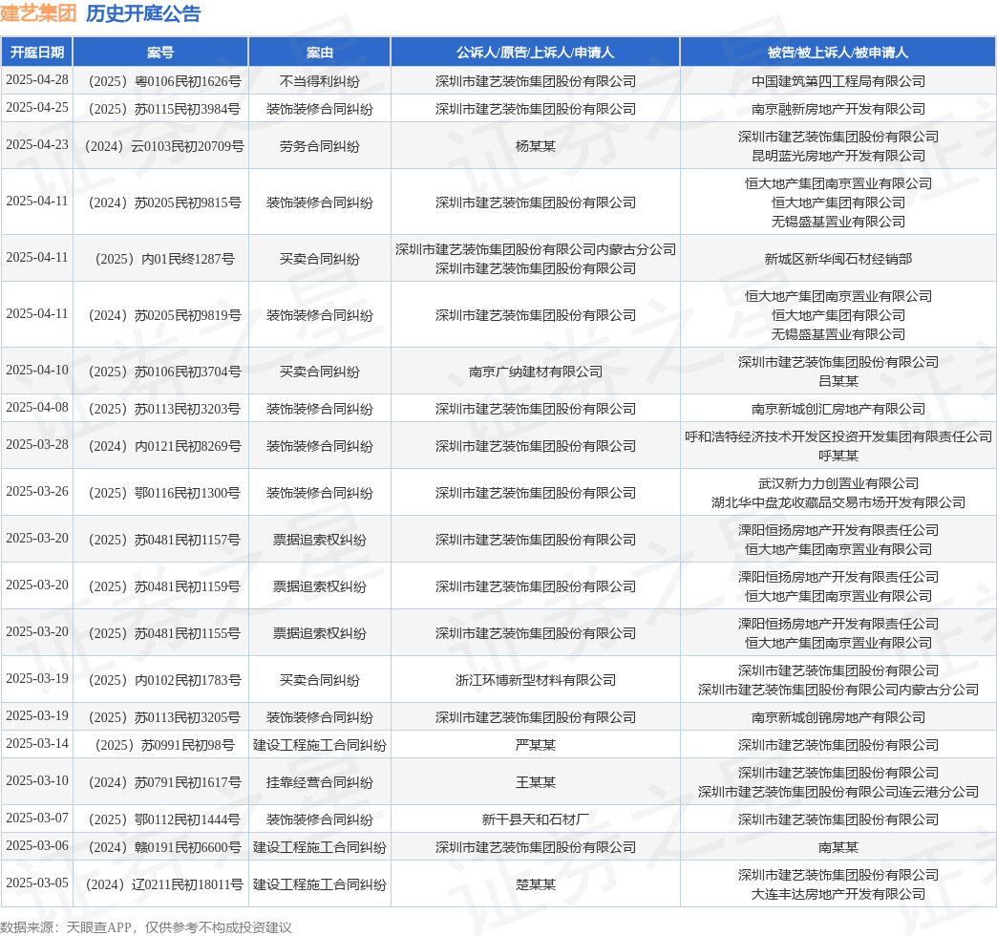Click case number 苏0991民初98号
Image resolution: width=997 pixels, height=936 pixels.
click(164, 745)
